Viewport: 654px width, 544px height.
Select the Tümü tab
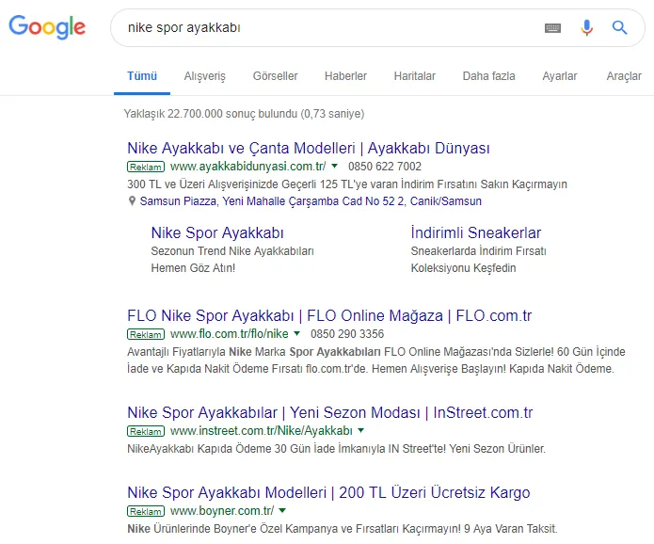click(142, 76)
